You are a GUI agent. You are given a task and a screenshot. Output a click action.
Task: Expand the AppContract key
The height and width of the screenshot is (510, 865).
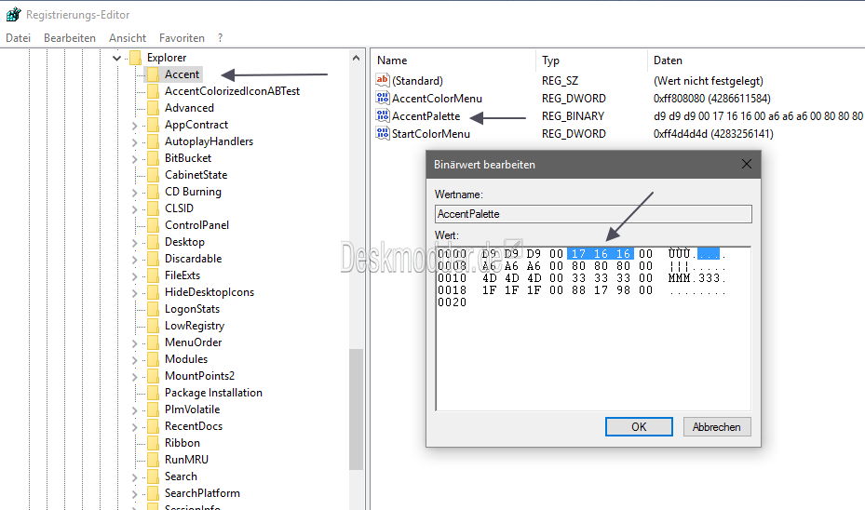[135, 126]
